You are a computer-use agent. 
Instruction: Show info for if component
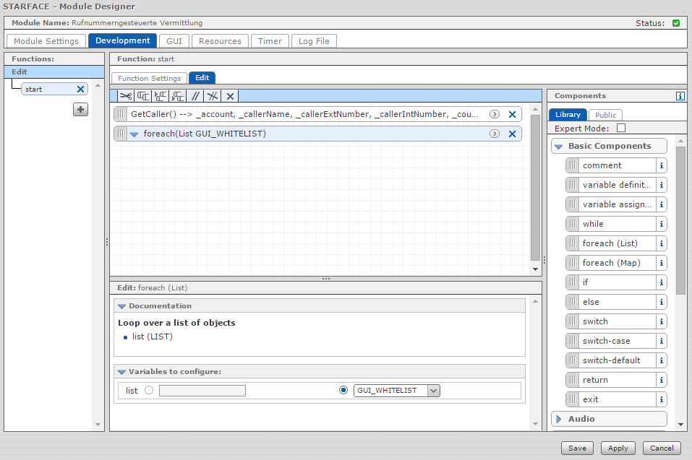(x=661, y=282)
